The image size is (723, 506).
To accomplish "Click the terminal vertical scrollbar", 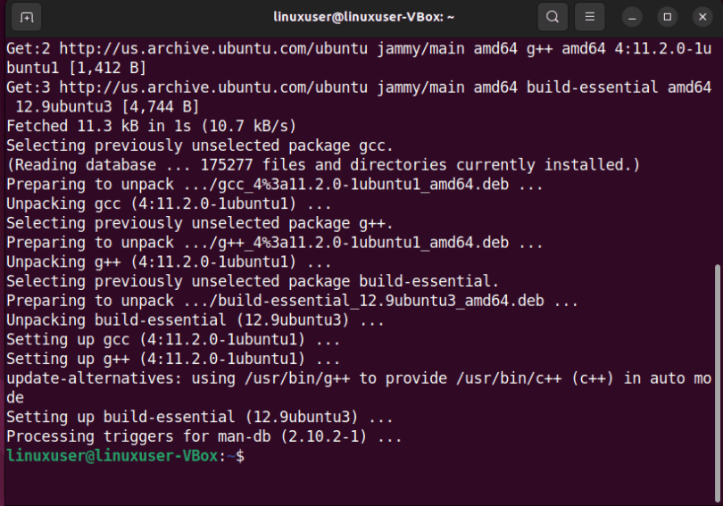I will [717, 383].
